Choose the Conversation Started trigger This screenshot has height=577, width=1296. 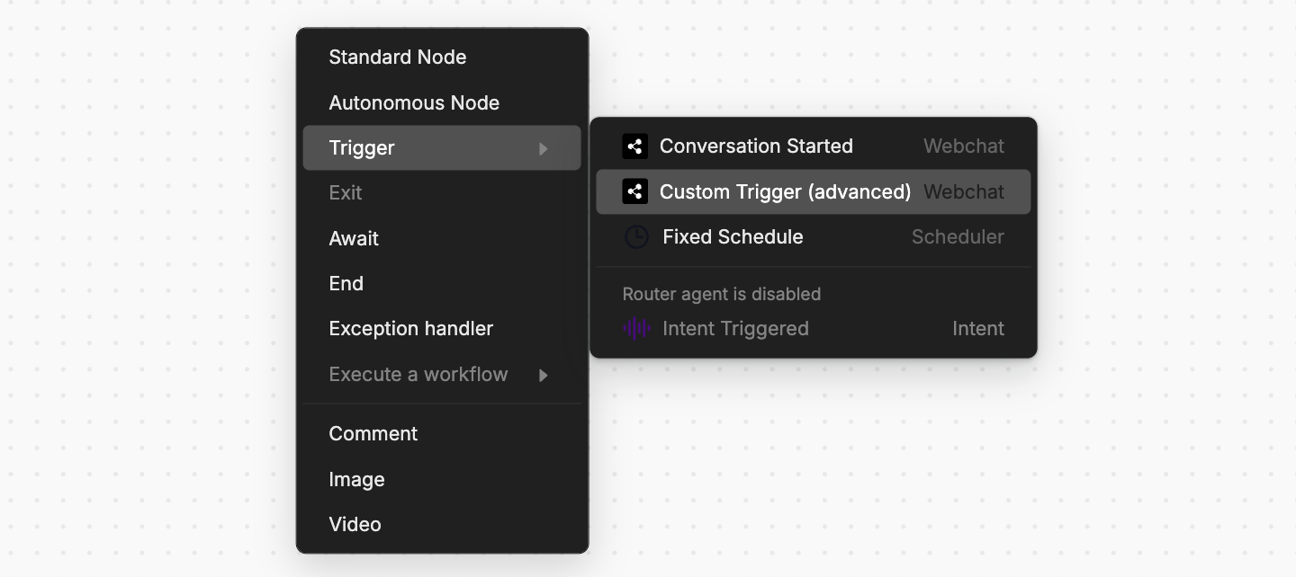click(x=814, y=146)
